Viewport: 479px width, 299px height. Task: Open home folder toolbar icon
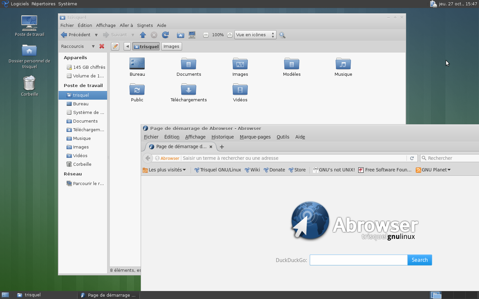pos(181,35)
